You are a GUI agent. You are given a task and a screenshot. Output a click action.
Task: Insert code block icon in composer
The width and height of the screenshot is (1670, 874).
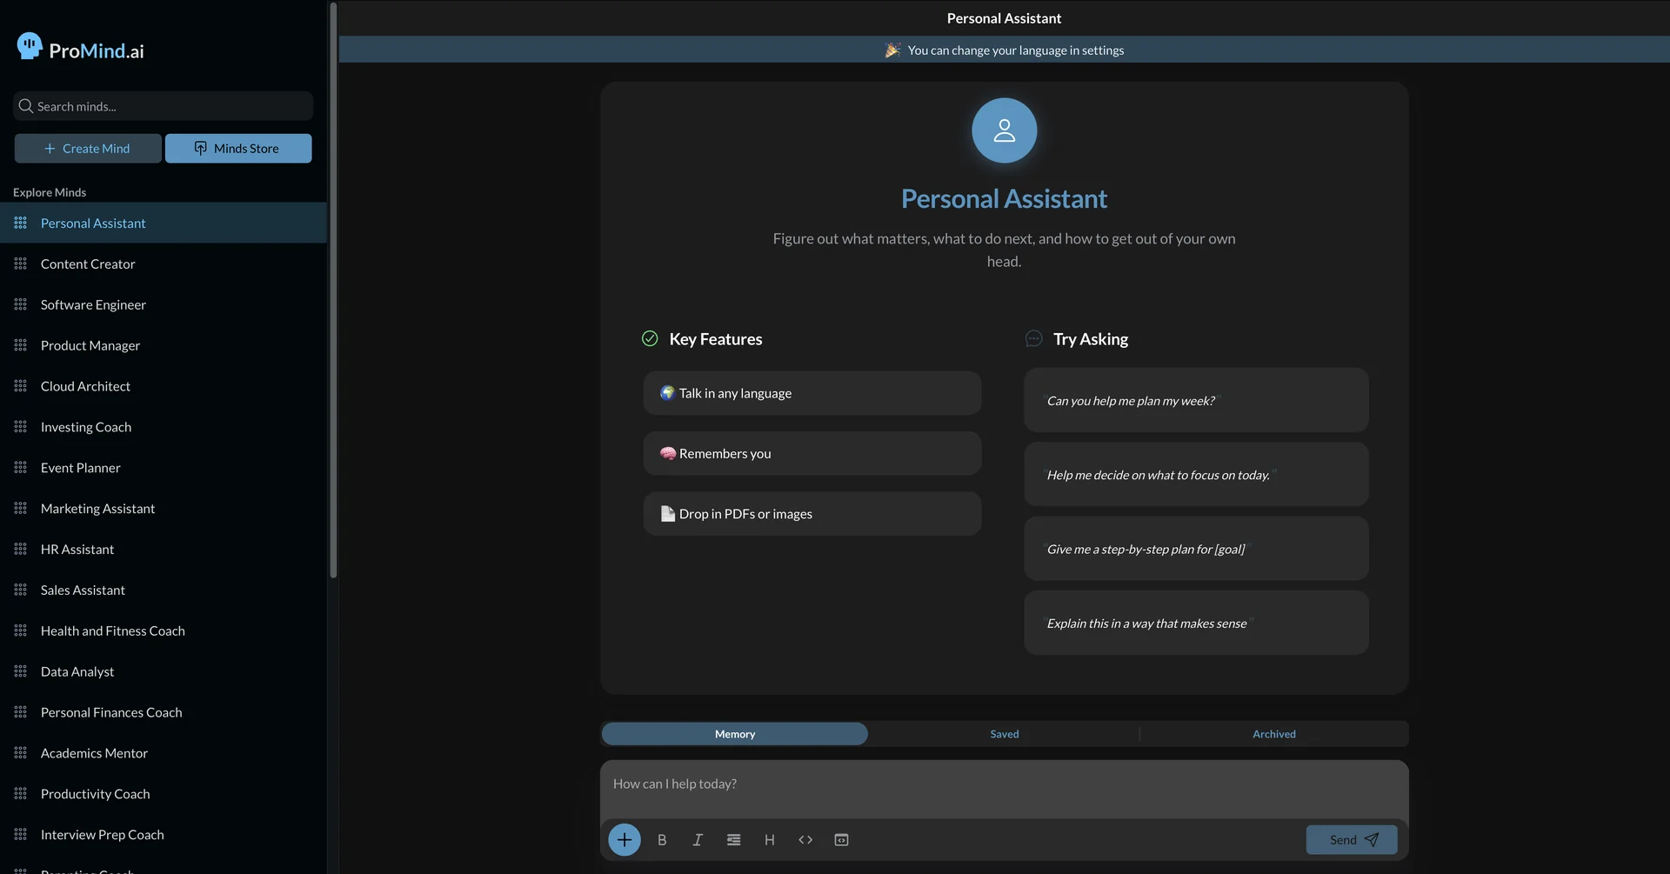841,840
